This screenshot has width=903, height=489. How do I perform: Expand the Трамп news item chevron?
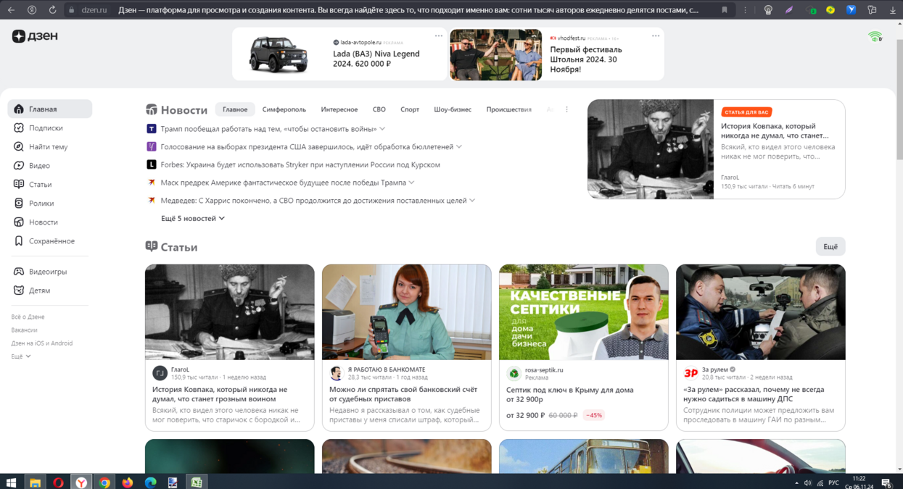[x=382, y=129]
